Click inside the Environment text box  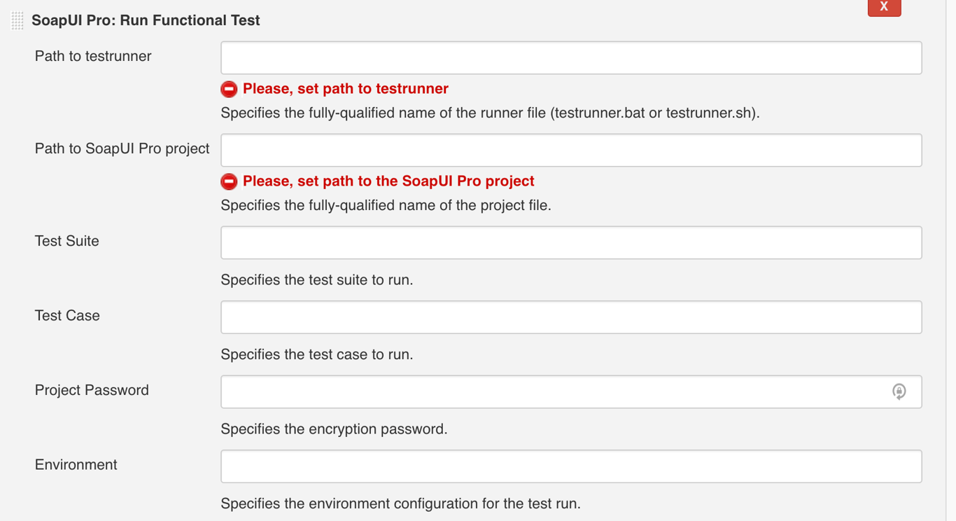point(570,466)
